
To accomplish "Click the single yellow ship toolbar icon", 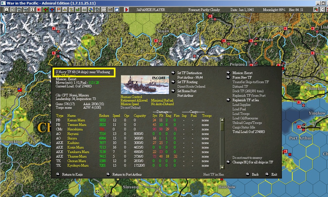I will 65,10.
